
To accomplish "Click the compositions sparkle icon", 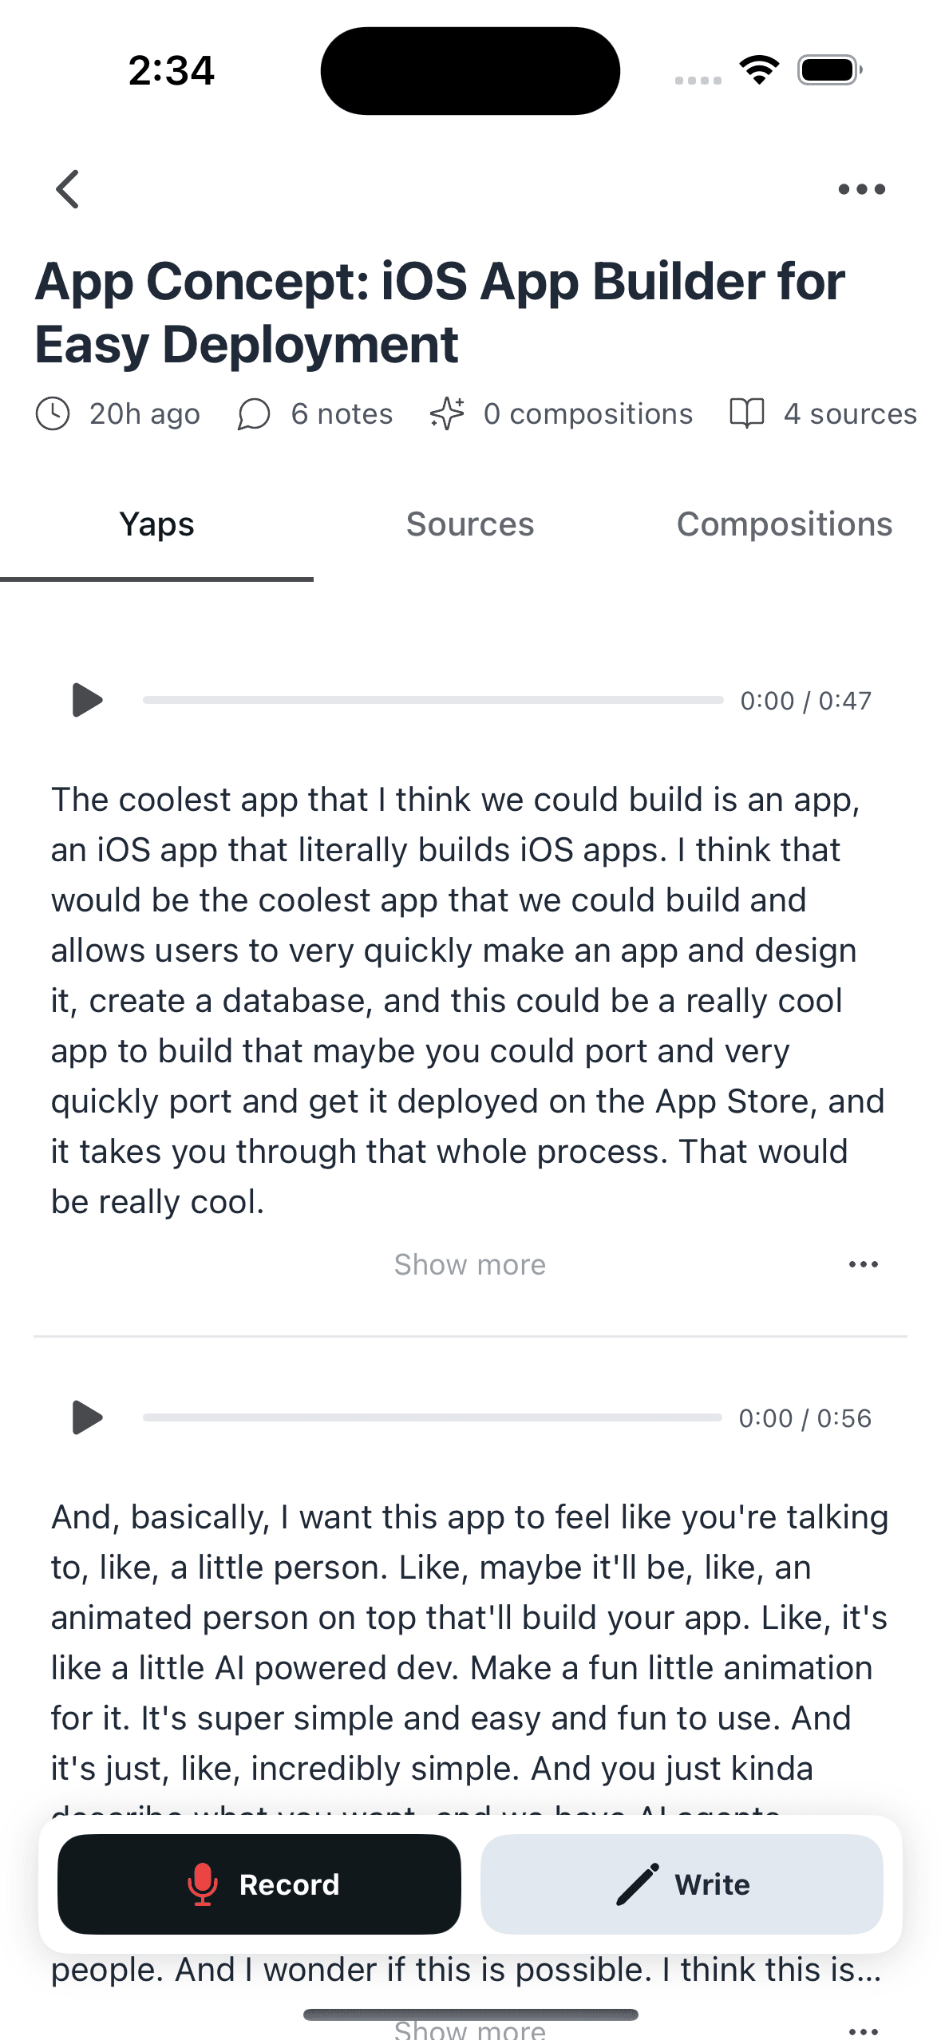I will [x=447, y=413].
